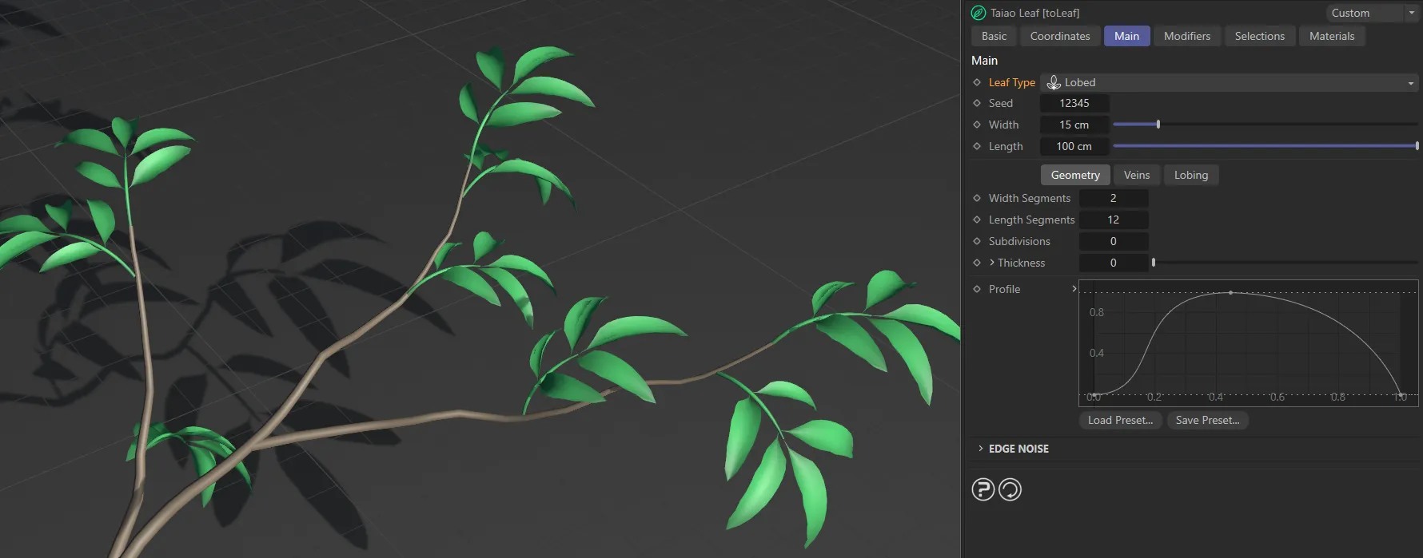Click the Seed value field 12345

(1074, 103)
